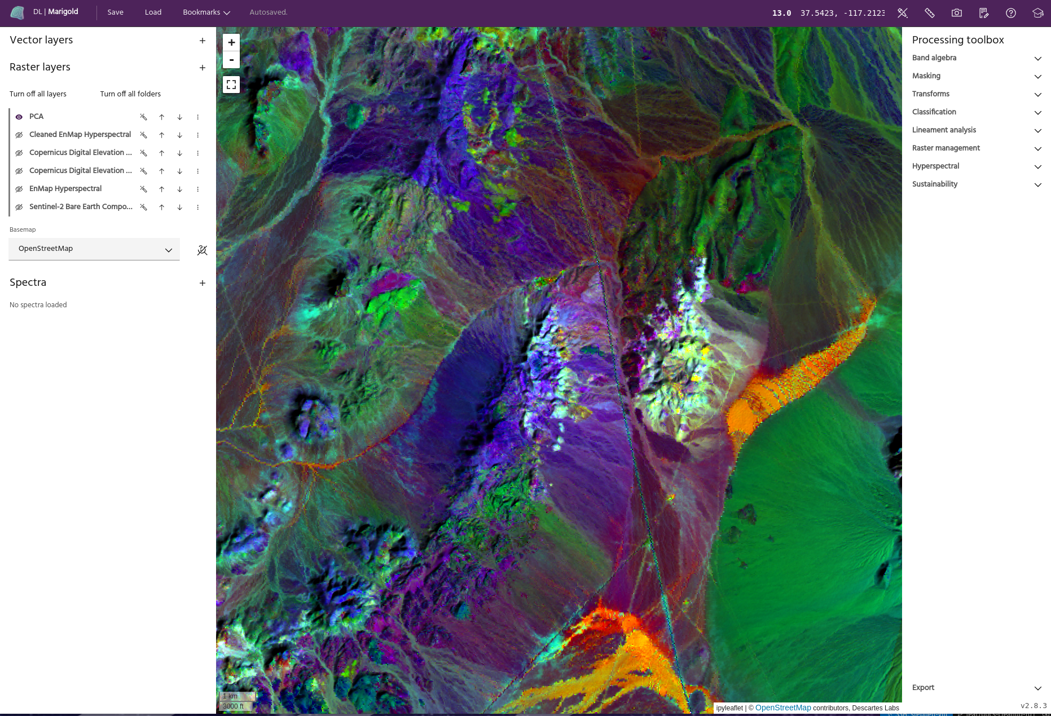1051x716 pixels.
Task: Add a new vector layer
Action: 203,41
